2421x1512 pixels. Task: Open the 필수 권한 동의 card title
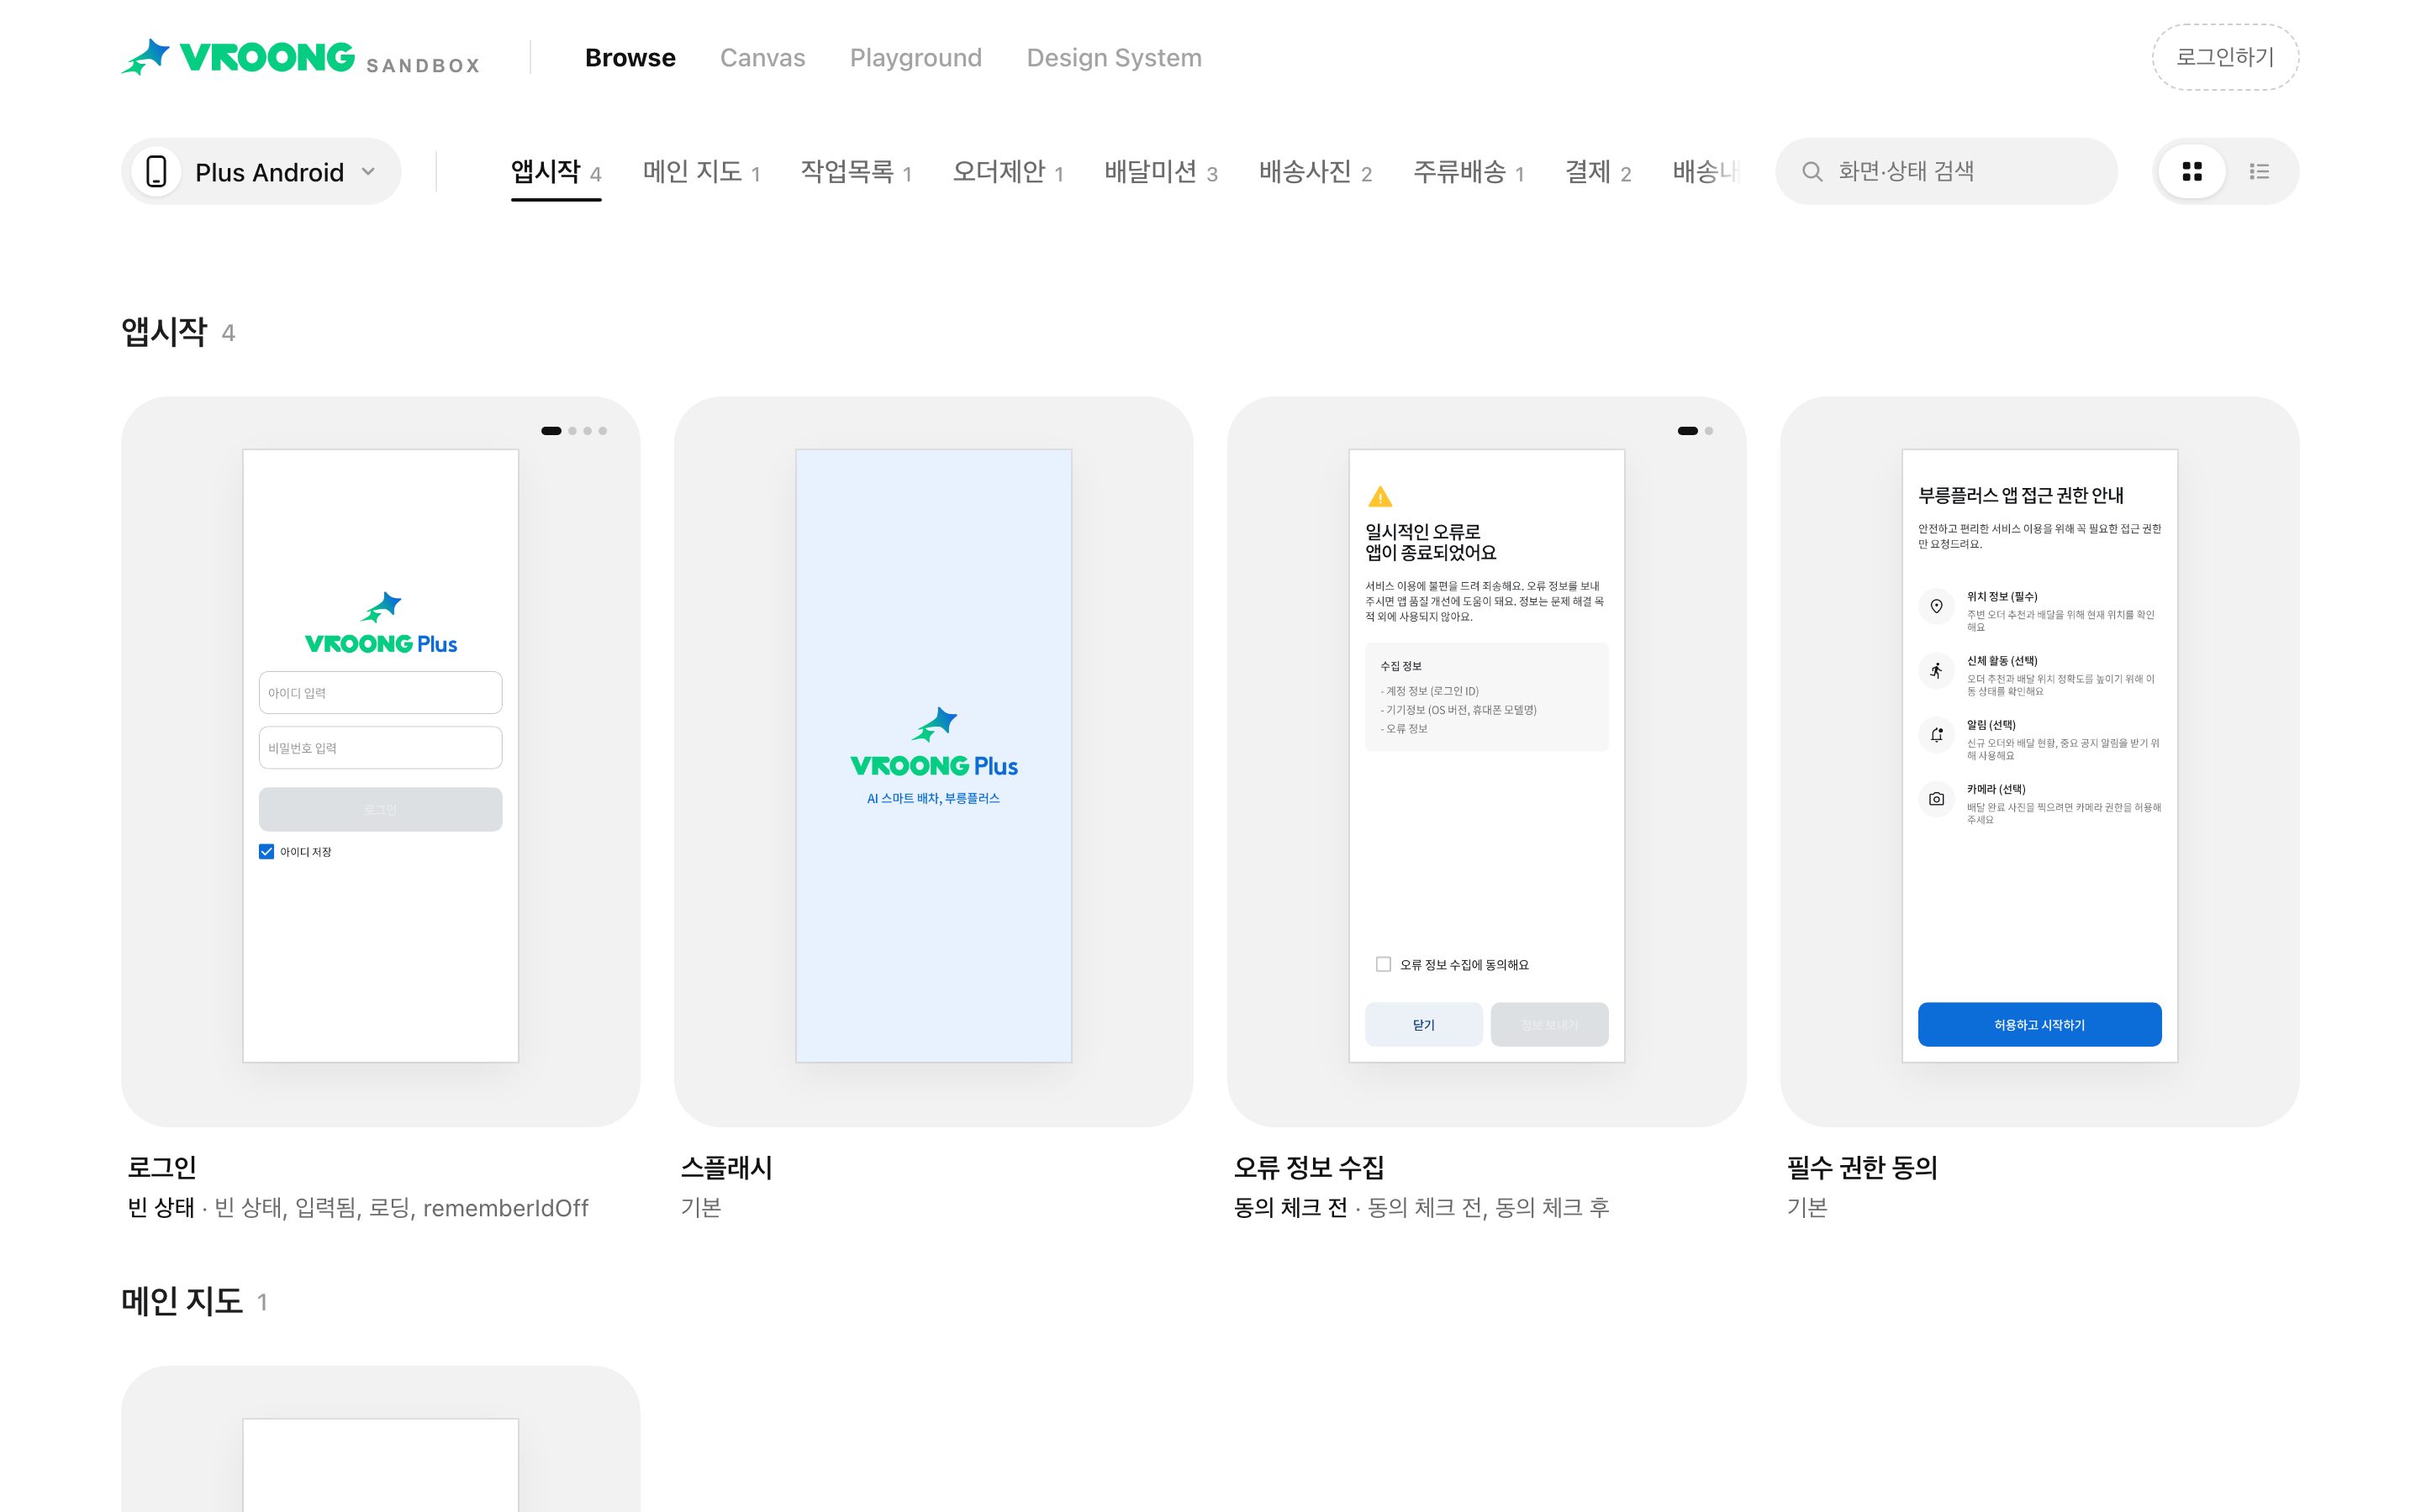click(x=1862, y=1167)
